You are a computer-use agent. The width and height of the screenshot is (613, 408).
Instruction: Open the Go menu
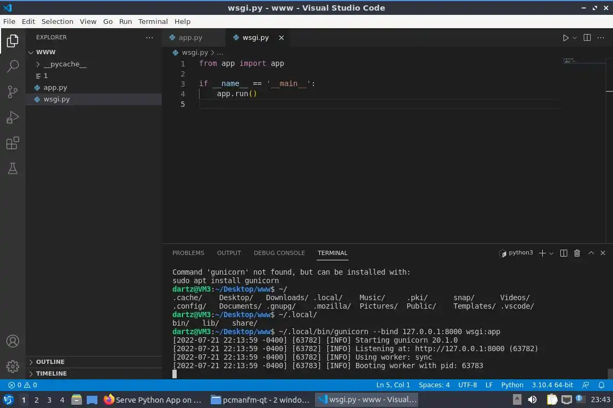108,21
